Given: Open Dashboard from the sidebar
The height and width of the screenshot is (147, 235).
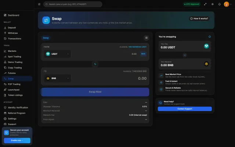Looking at the screenshot, I should click(17, 15).
